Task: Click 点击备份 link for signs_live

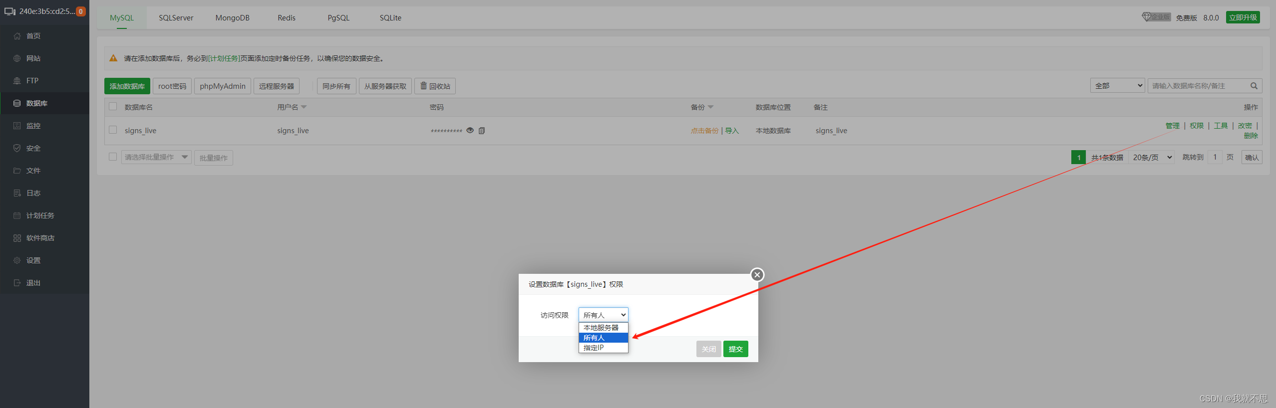Action: [704, 131]
